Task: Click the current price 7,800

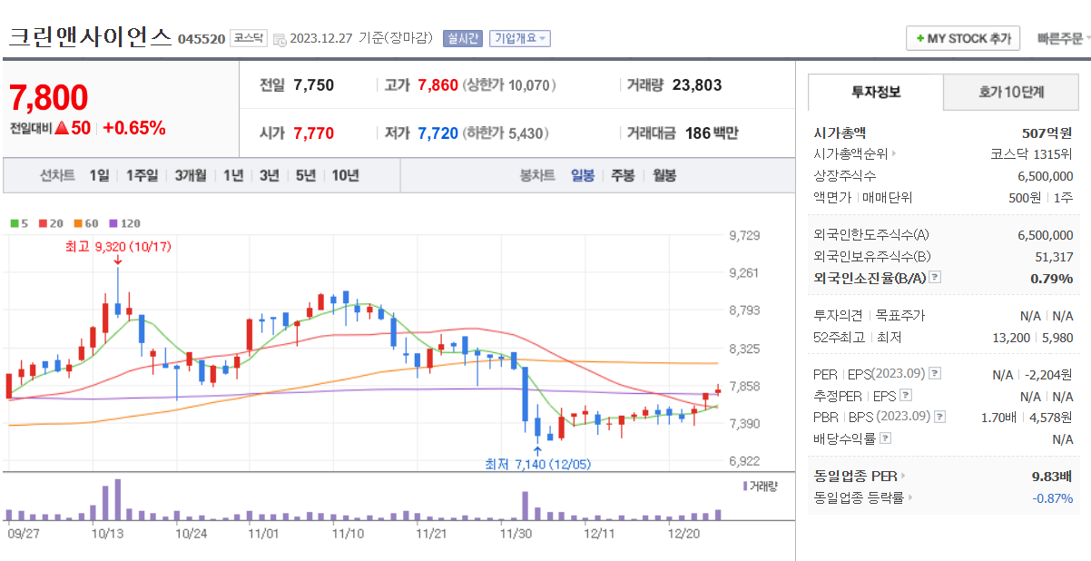Action: pos(49,98)
